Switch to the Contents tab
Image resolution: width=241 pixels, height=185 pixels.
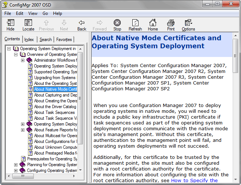[x=12, y=39]
